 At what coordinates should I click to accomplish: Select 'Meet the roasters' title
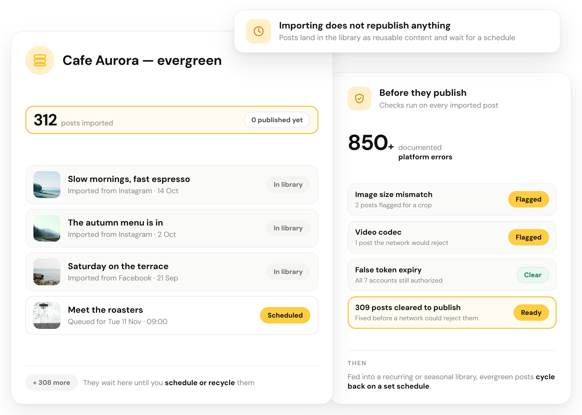pyautogui.click(x=105, y=310)
